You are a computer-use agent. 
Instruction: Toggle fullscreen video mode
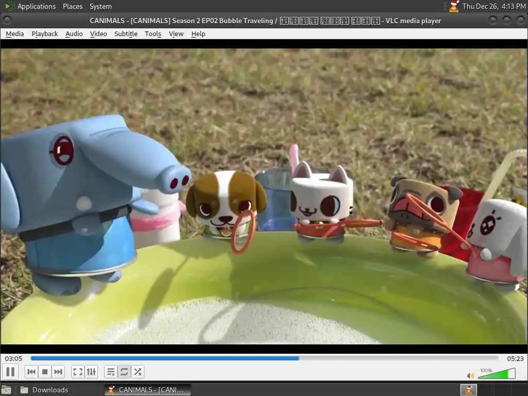pyautogui.click(x=78, y=372)
